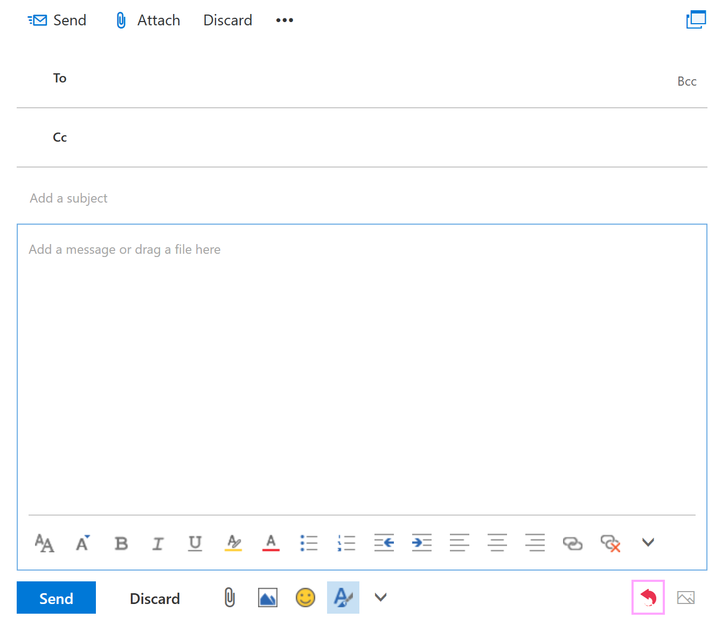Open the highlight color tool

click(x=233, y=543)
